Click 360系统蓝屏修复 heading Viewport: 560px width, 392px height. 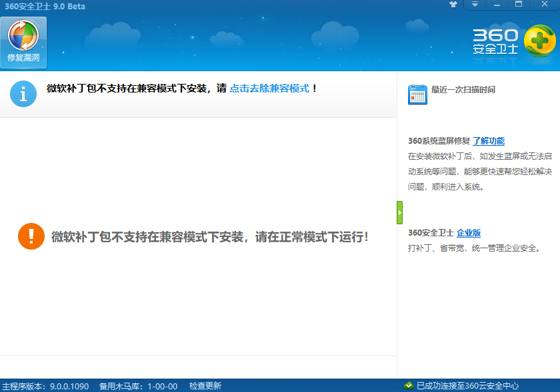439,141
